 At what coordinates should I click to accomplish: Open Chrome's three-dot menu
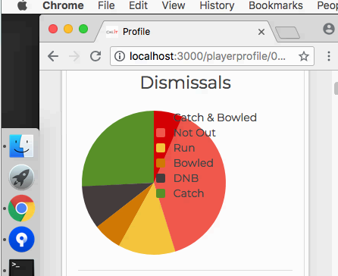tap(329, 56)
